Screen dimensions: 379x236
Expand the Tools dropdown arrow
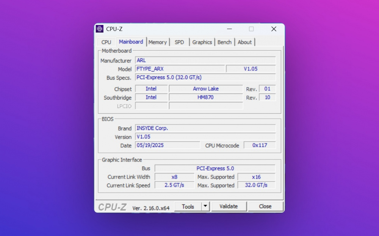click(205, 207)
